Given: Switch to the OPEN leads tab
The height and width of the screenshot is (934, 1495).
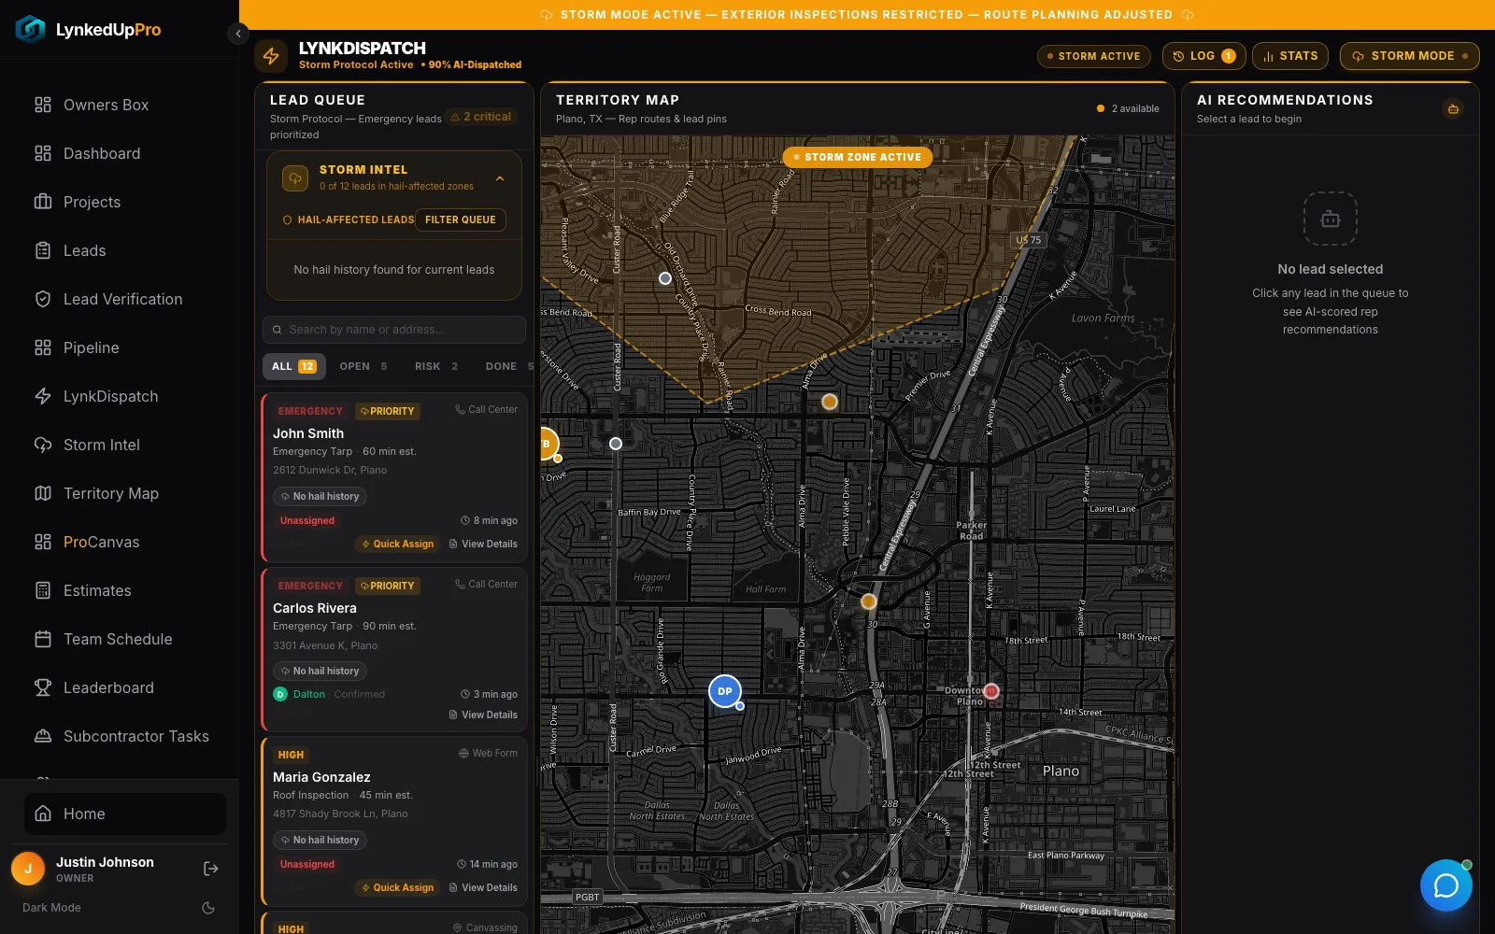Looking at the screenshot, I should pyautogui.click(x=363, y=366).
